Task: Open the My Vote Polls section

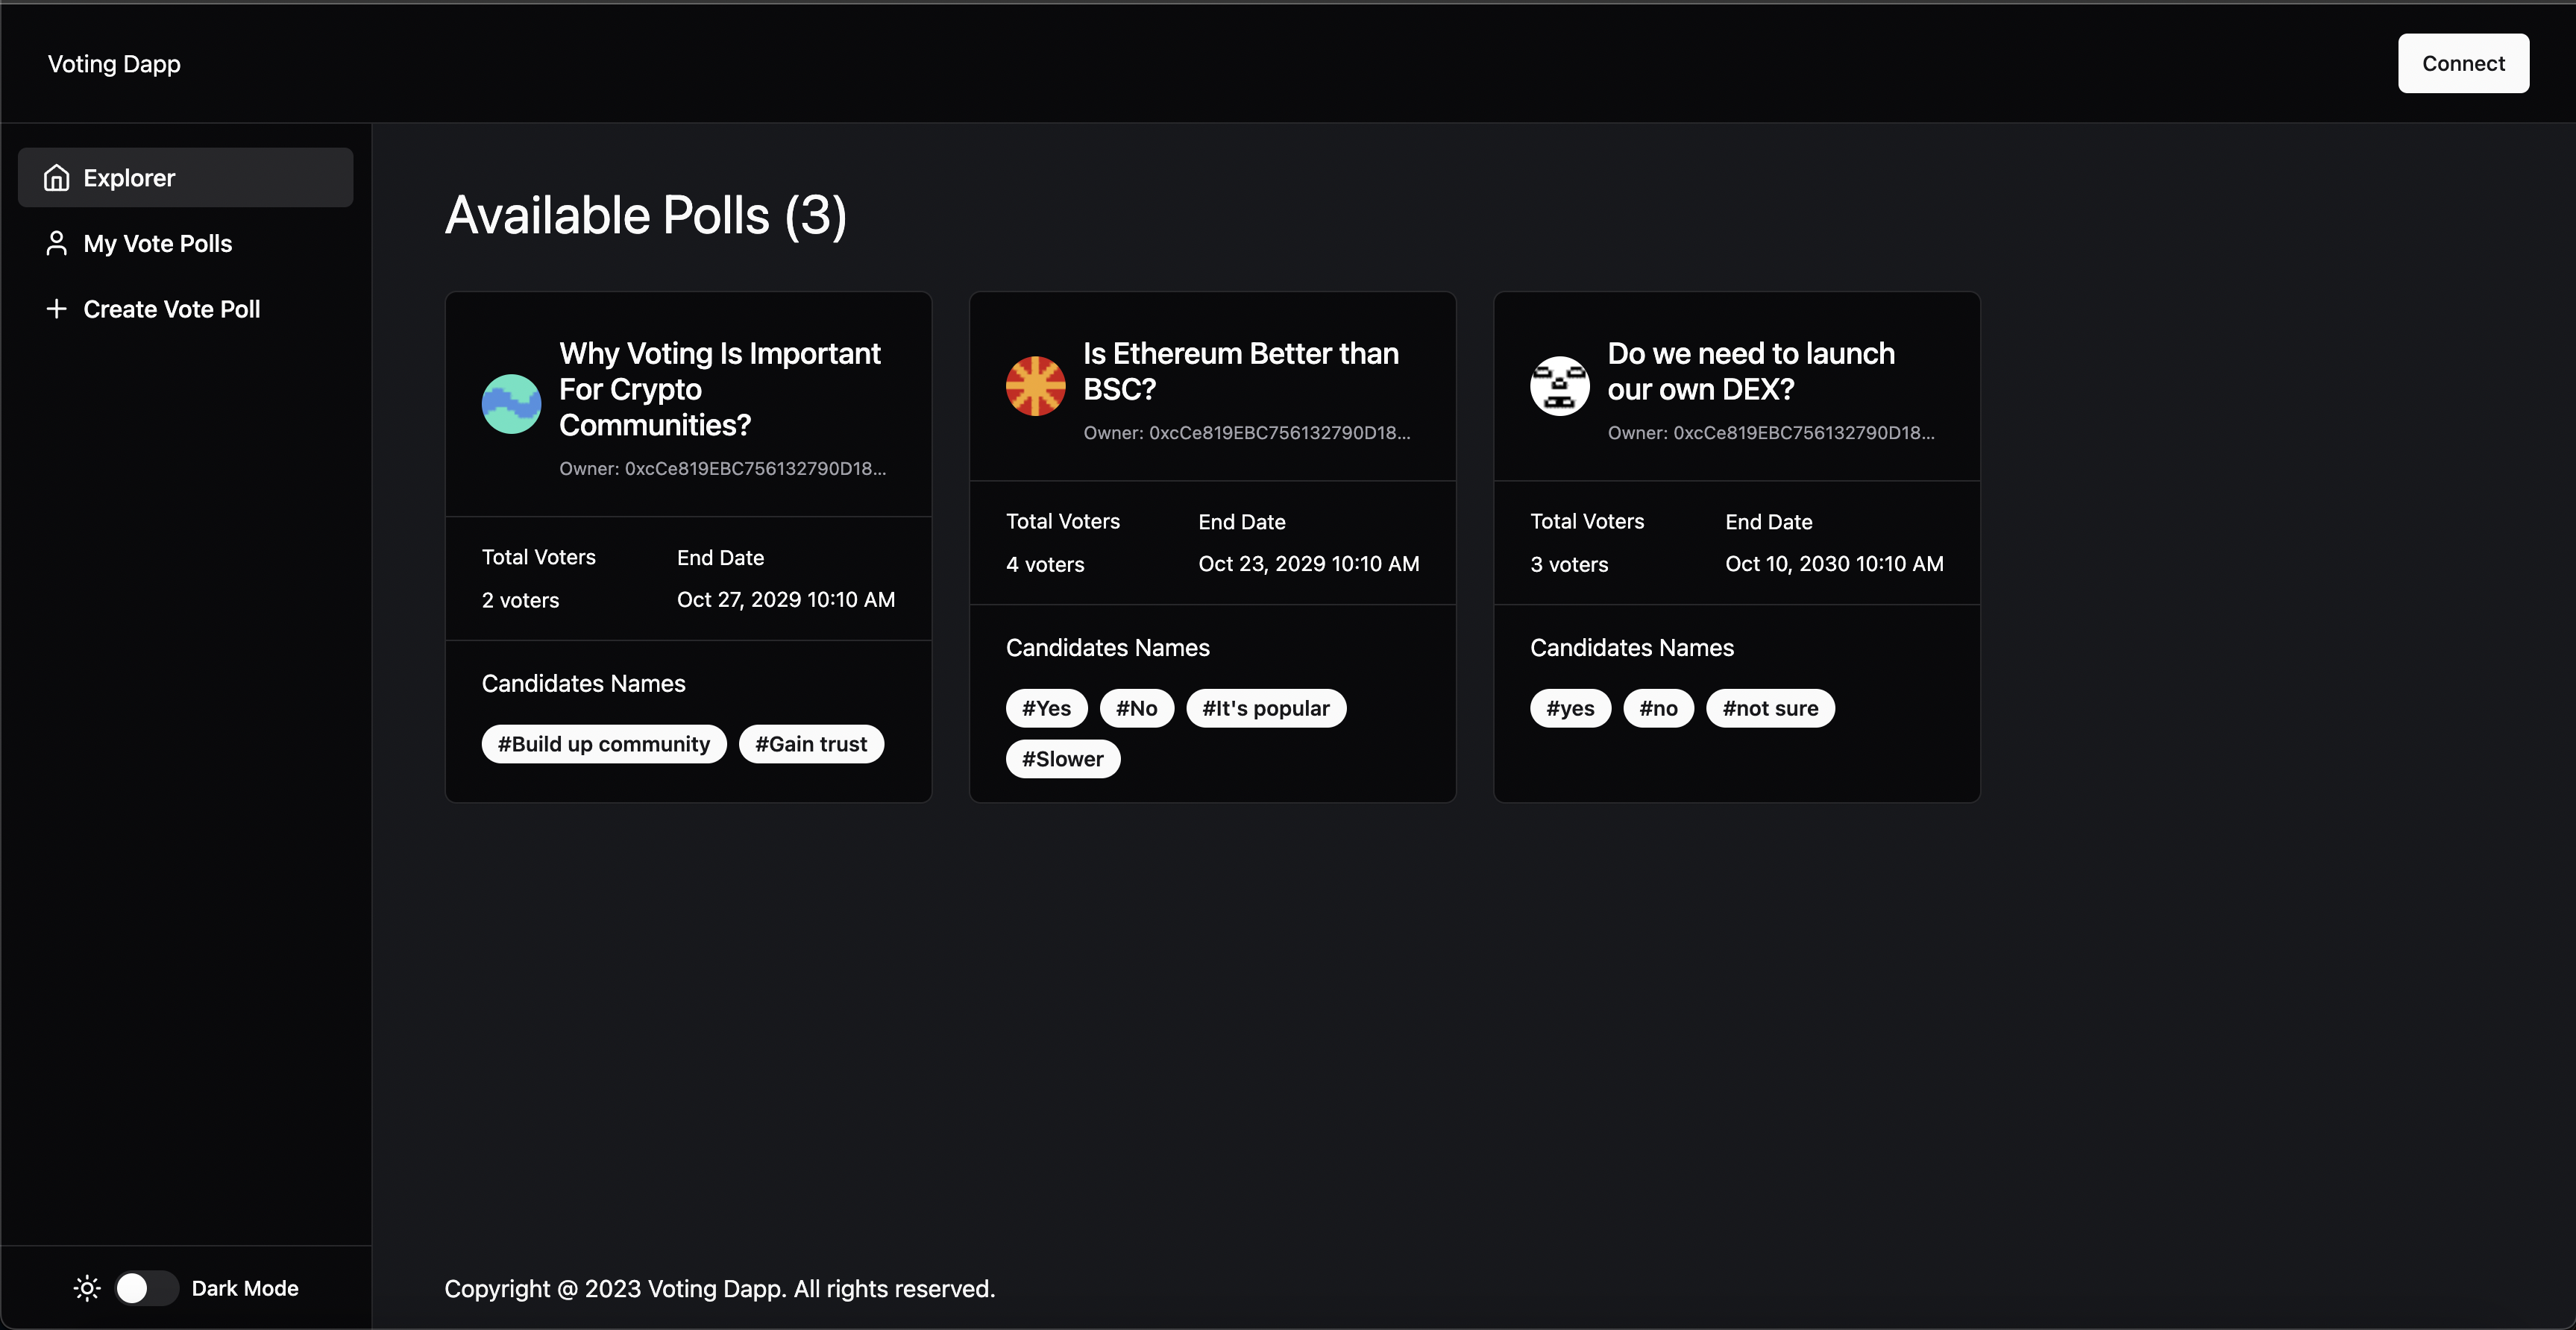Action: (157, 243)
